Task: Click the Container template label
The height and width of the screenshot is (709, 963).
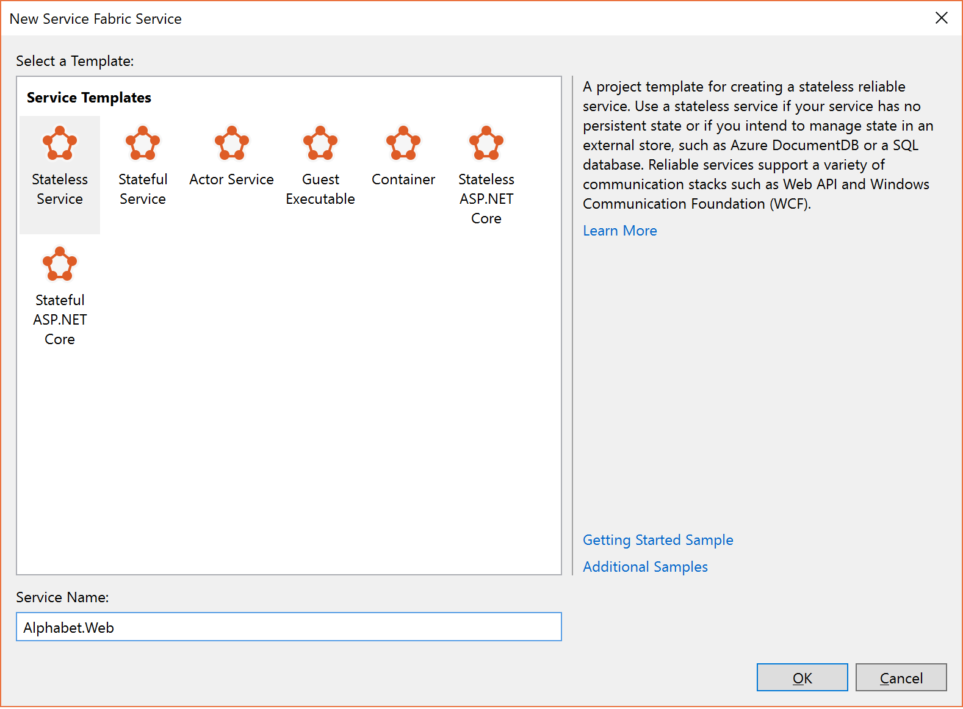Action: [x=403, y=179]
